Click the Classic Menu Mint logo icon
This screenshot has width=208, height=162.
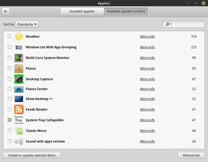coord(19,131)
